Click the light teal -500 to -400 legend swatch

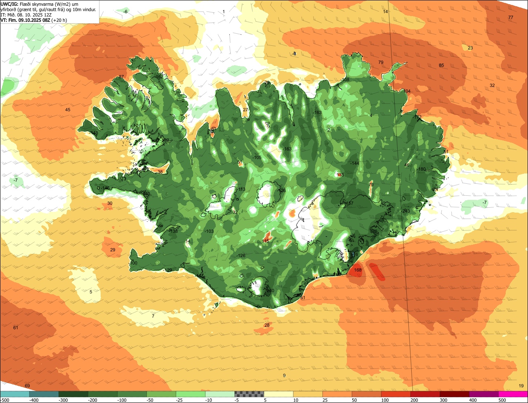point(14,394)
